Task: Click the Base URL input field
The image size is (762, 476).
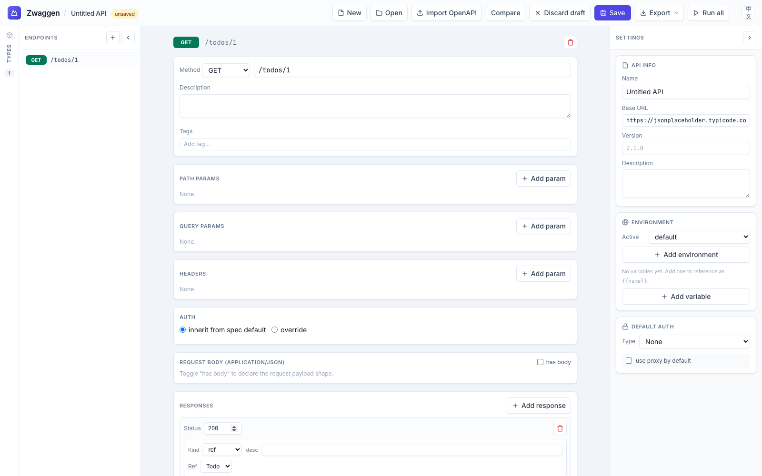Action: pos(685,120)
